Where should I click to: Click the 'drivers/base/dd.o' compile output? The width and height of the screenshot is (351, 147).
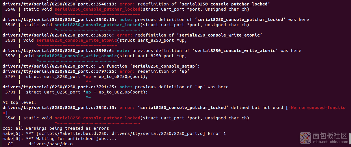pos(51,144)
